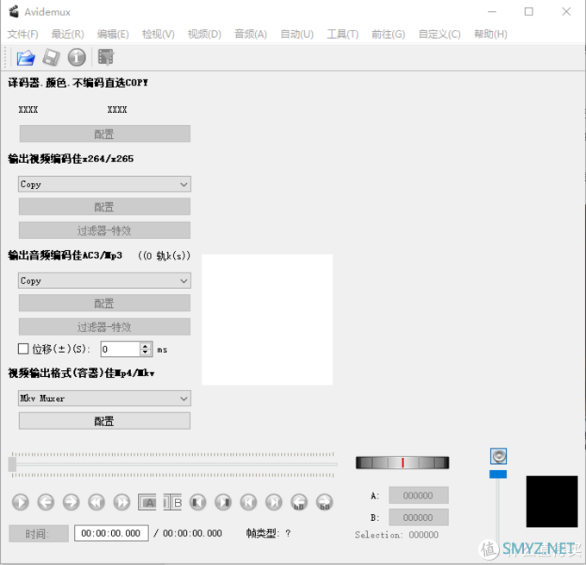Screen dimensions: 586x565
Task: Click the audio encoder 配置 button
Action: [104, 303]
